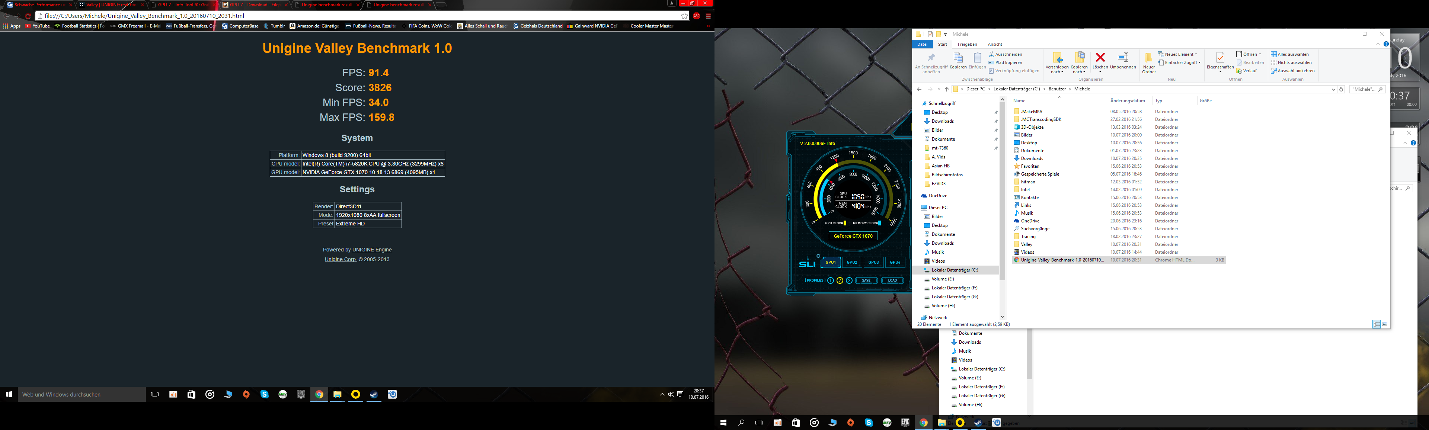Viewport: 1429px width, 430px height.
Task: Open the Explorer help question mark
Action: pos(1386,44)
